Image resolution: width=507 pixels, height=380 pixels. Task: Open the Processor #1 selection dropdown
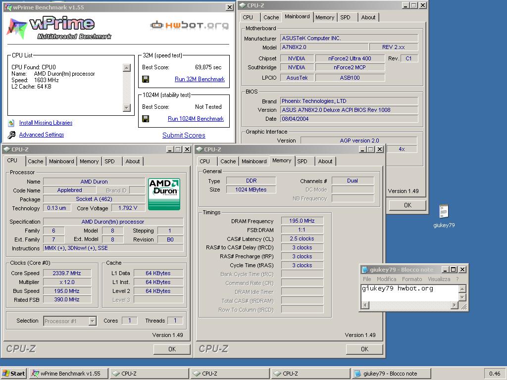tap(92, 321)
